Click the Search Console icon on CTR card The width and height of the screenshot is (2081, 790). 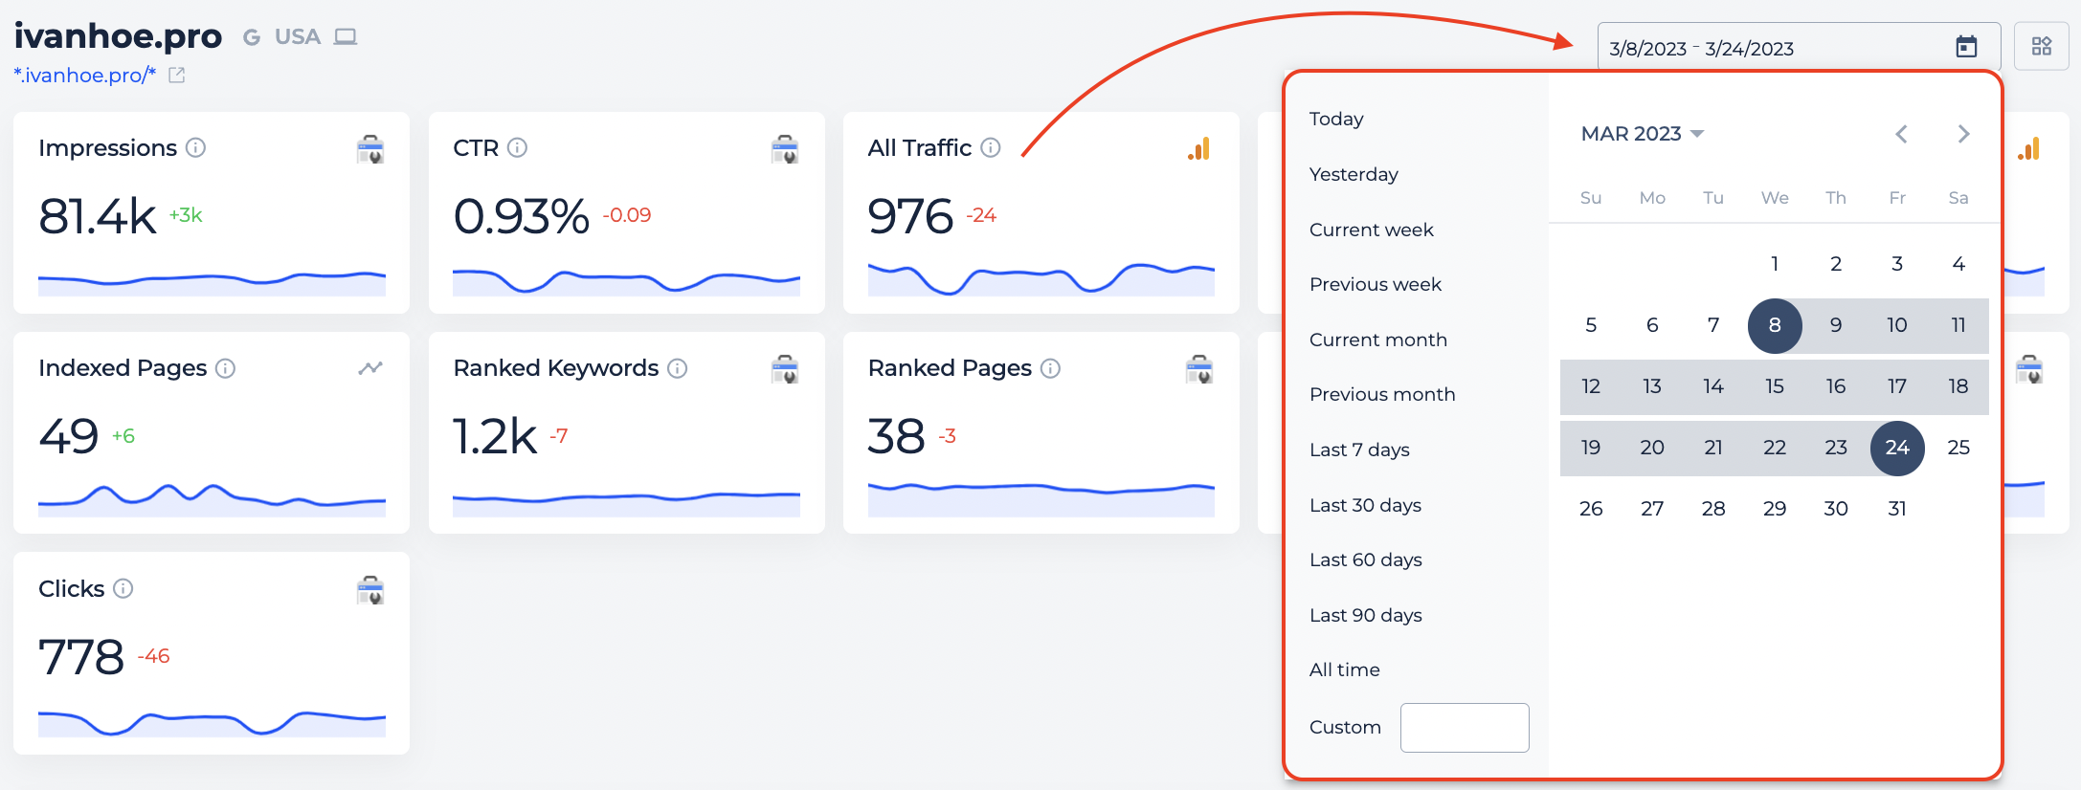785,149
